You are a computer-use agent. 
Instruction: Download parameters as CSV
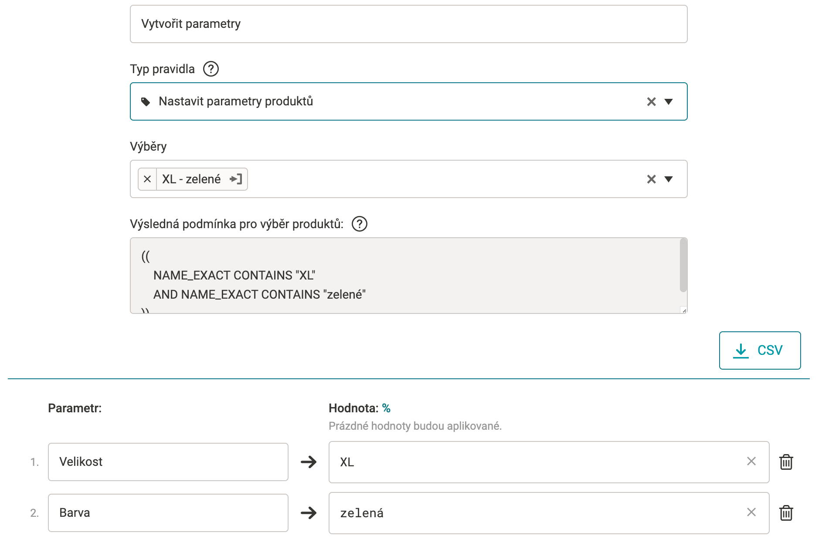pos(759,350)
